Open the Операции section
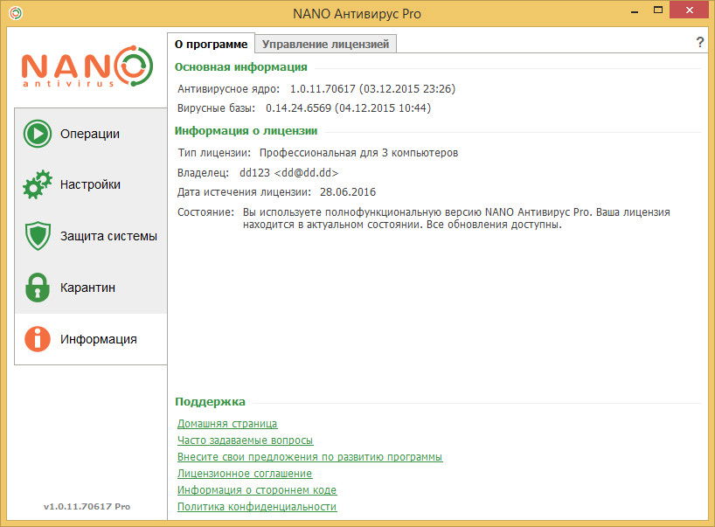 (x=90, y=134)
